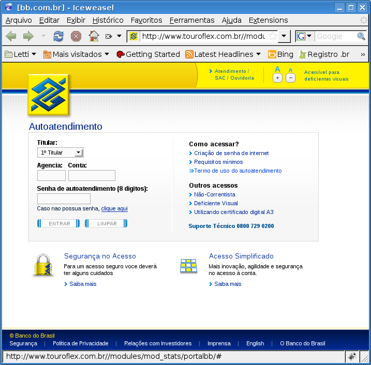Open the Favoritos menu
Screen dimensions: 371x365
tap(146, 20)
